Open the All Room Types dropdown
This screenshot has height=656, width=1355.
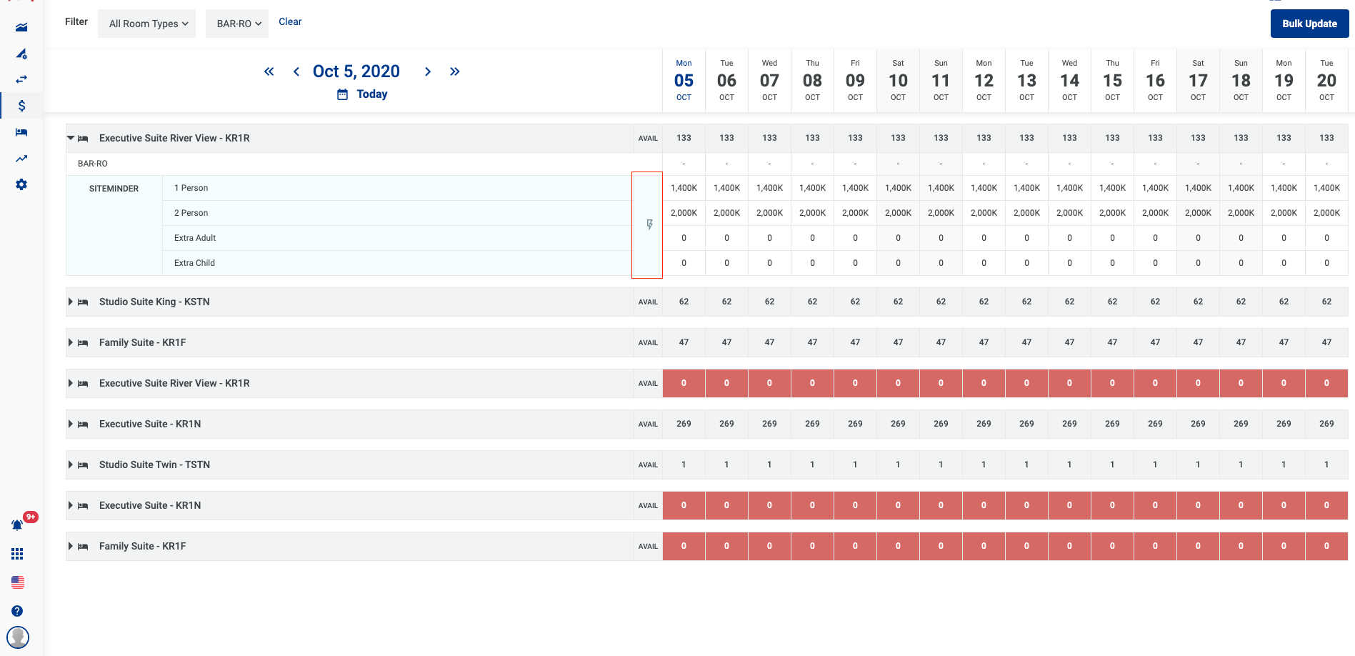[148, 24]
